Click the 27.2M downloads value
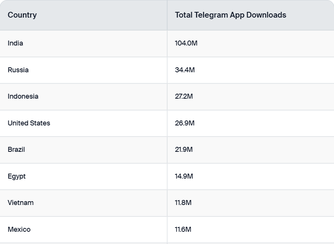 click(184, 96)
